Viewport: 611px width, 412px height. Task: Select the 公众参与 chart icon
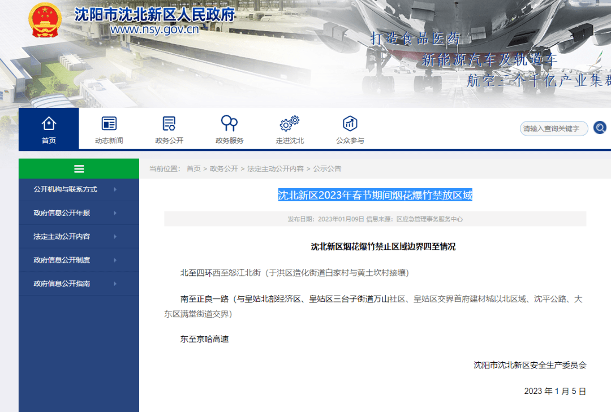(350, 123)
